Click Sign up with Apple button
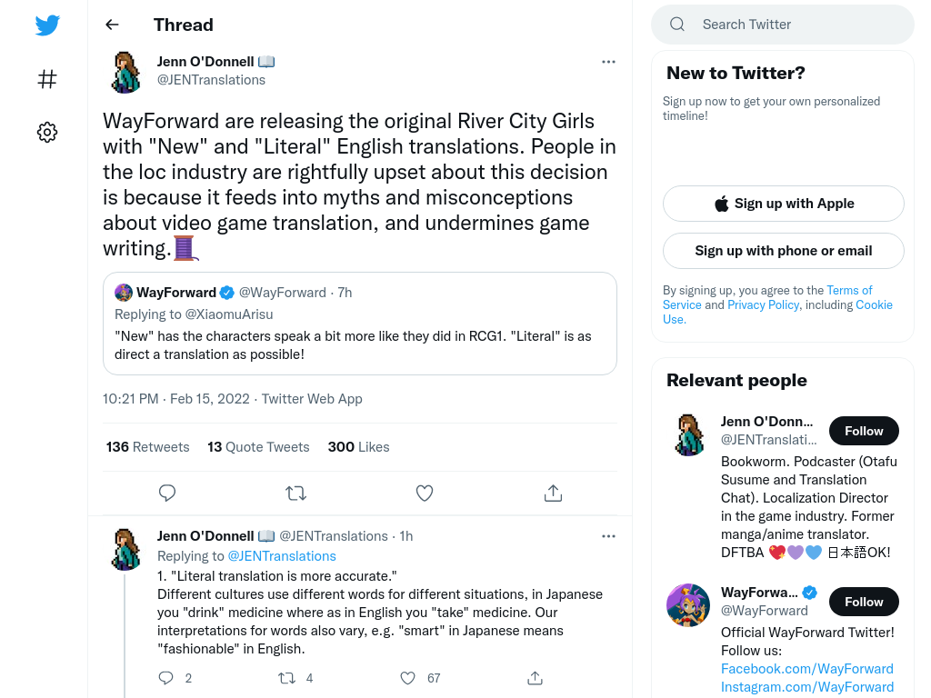 coord(783,204)
